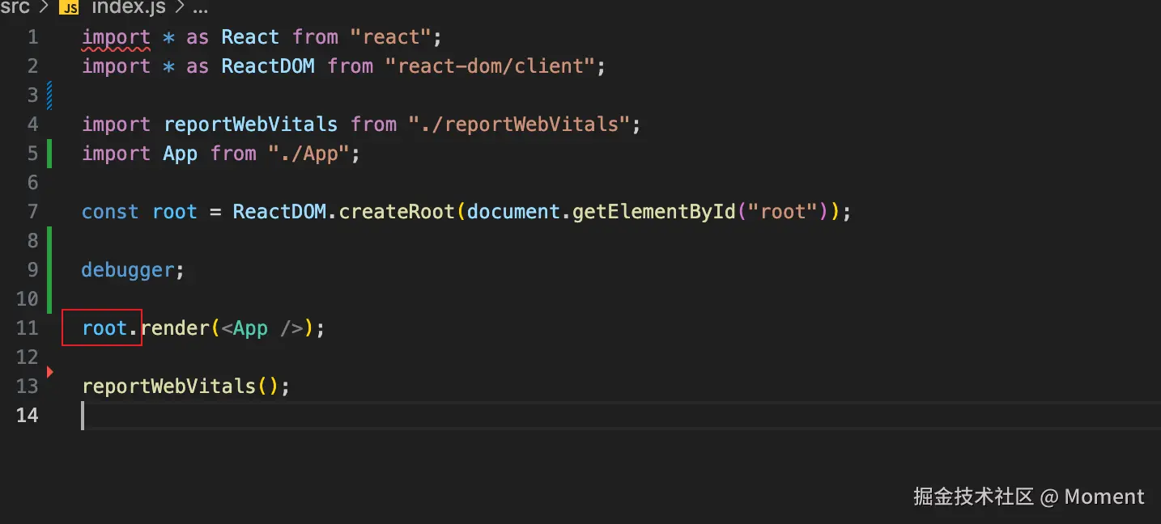This screenshot has width=1161, height=524.
Task: Click line number 5 in gutter
Action: click(x=32, y=154)
